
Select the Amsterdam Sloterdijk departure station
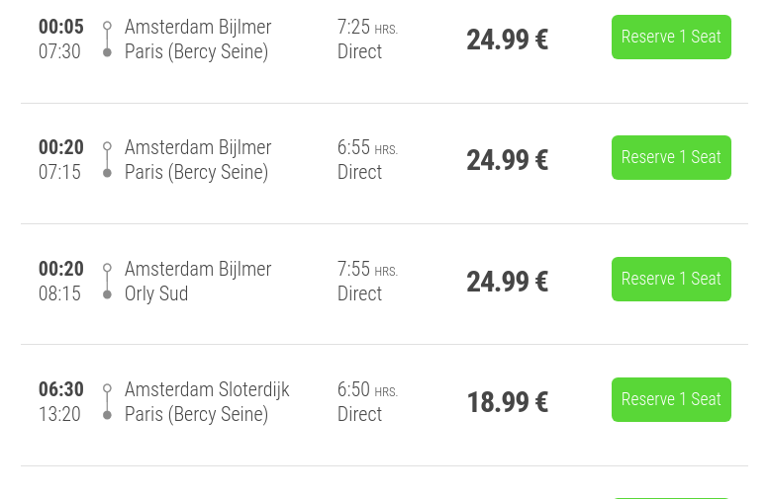207,389
